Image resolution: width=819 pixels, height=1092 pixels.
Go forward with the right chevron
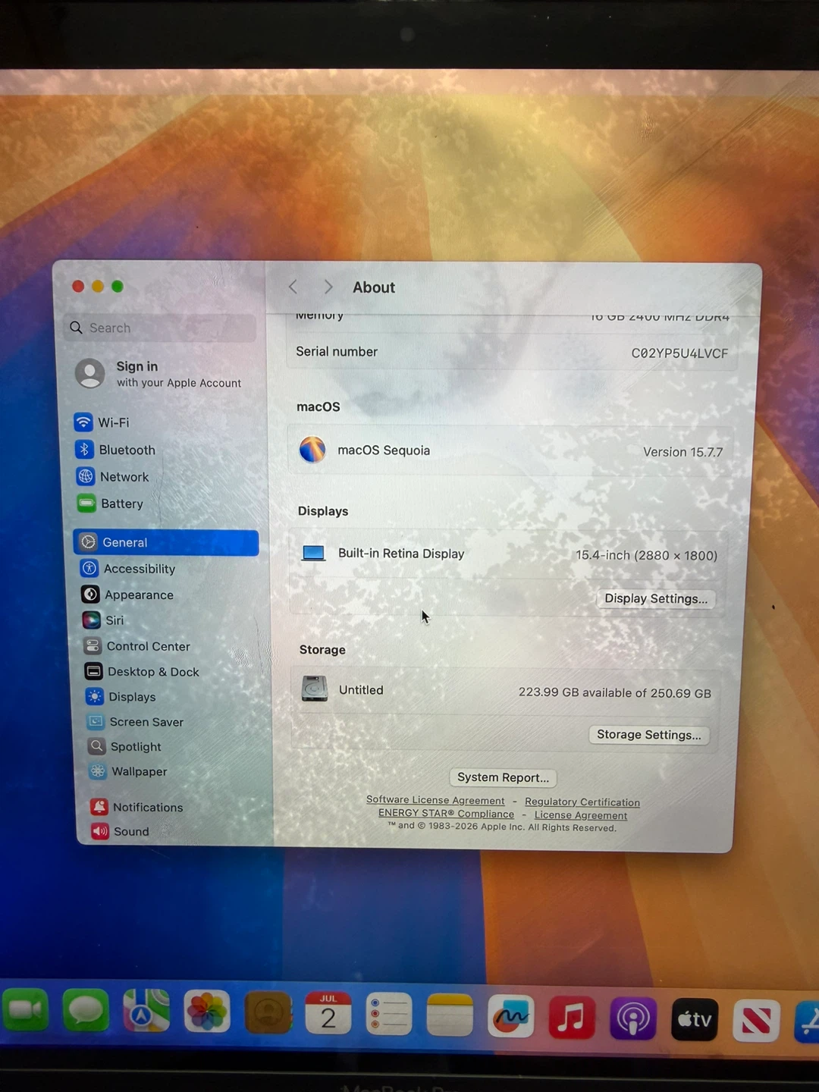pos(328,287)
